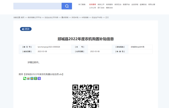Open 疫情防控 hot search link
169x108 pixels.
tap(143, 5)
